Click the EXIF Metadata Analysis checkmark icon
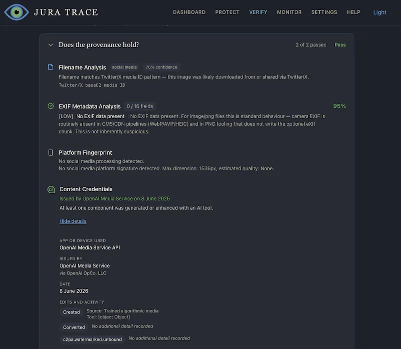The image size is (401, 349). [x=51, y=106]
